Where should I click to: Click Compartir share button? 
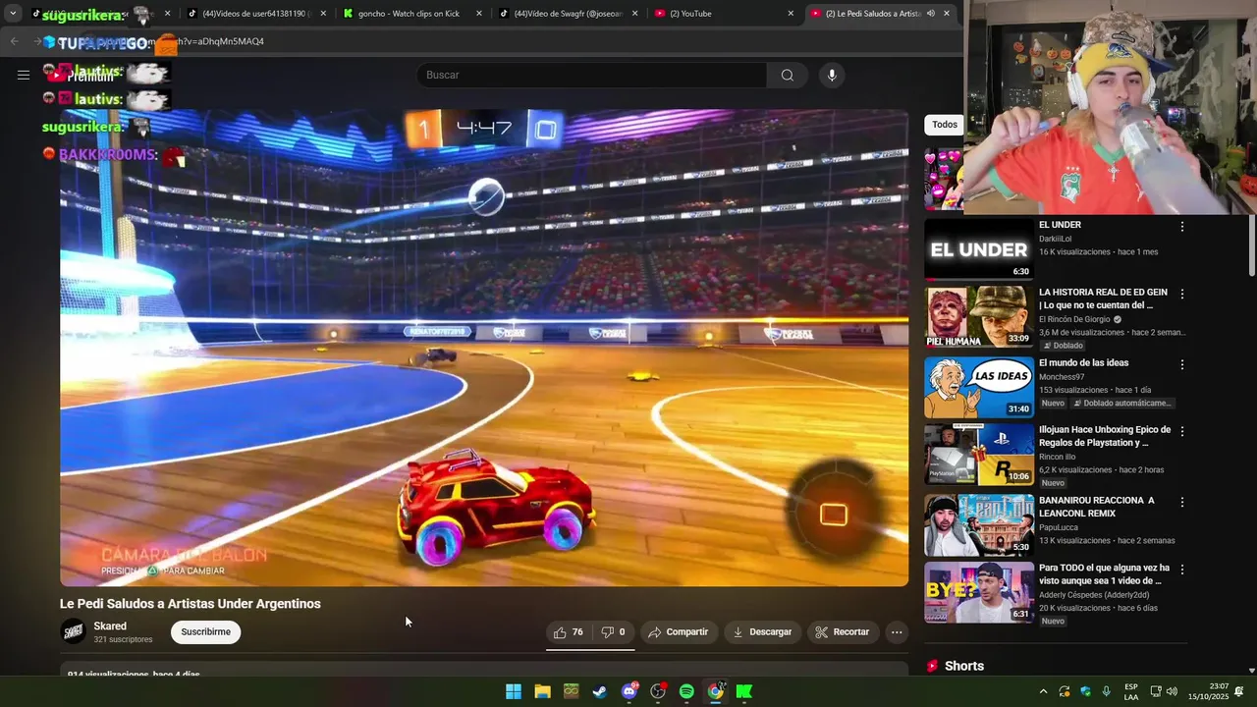679,632
